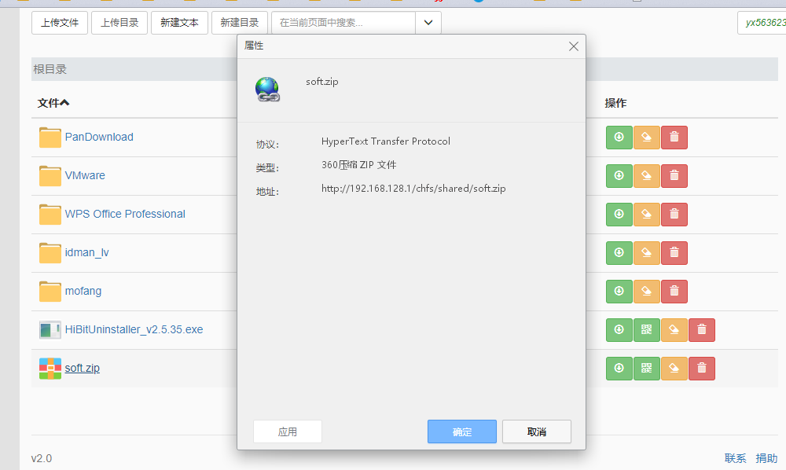
Task: Click the soft.zip archive file icon
Action: (x=50, y=369)
